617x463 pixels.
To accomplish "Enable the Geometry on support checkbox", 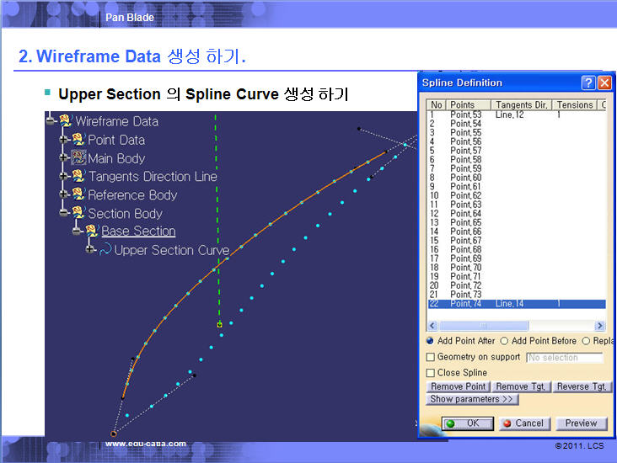I will 431,357.
